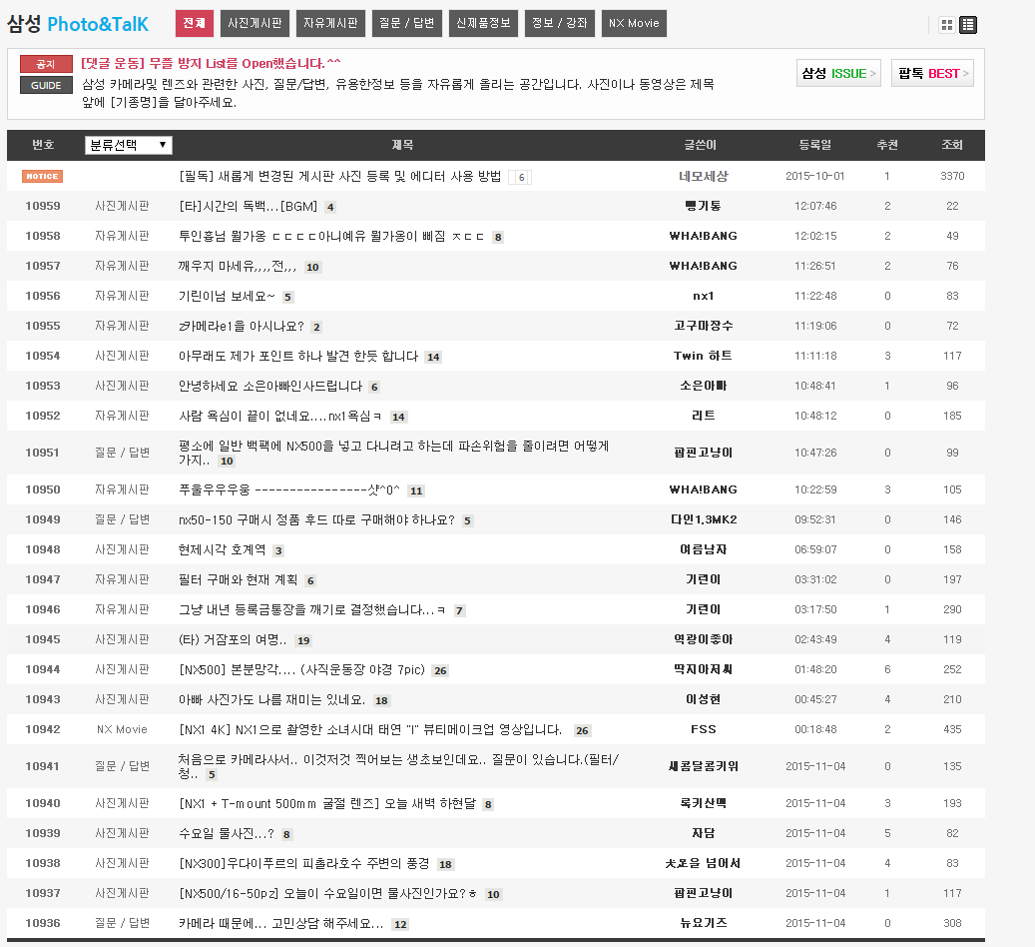Click the 삼성 ISSUE button
This screenshot has width=1035, height=947.
(838, 73)
